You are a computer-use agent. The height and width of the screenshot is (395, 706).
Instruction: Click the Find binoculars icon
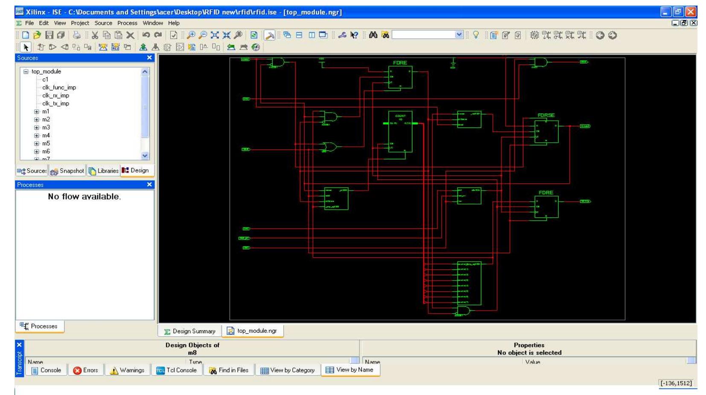pyautogui.click(x=373, y=35)
